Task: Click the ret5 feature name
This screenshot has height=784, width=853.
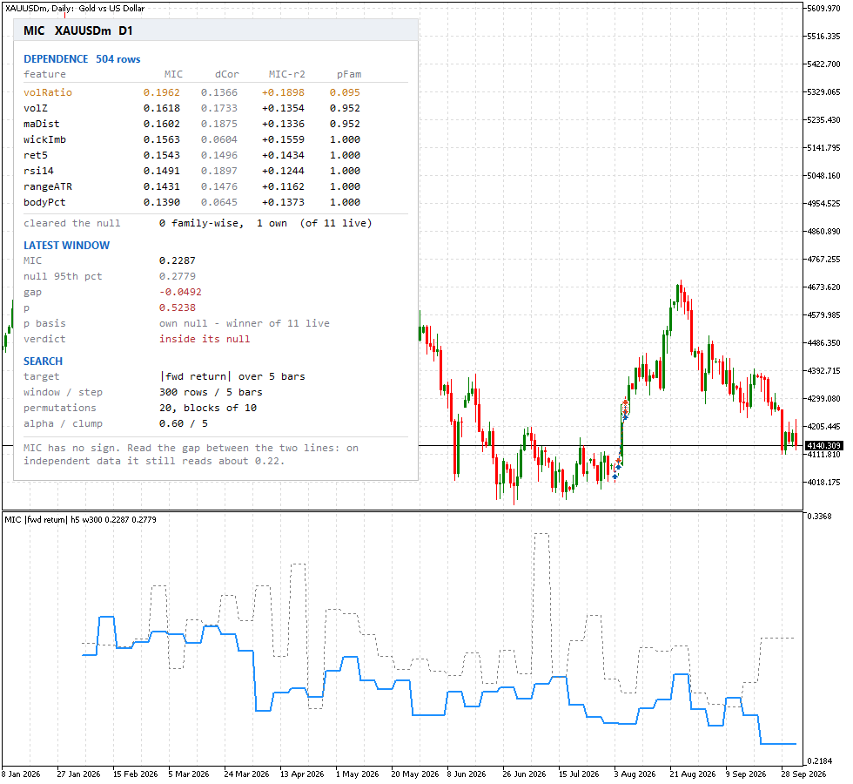Action: [36, 155]
